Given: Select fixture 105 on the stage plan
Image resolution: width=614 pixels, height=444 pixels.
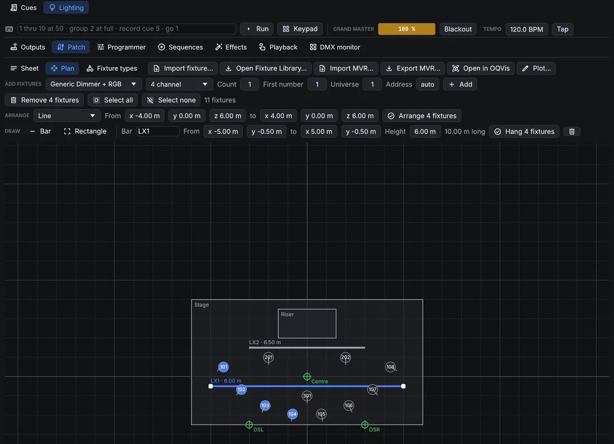Looking at the screenshot, I should (321, 414).
